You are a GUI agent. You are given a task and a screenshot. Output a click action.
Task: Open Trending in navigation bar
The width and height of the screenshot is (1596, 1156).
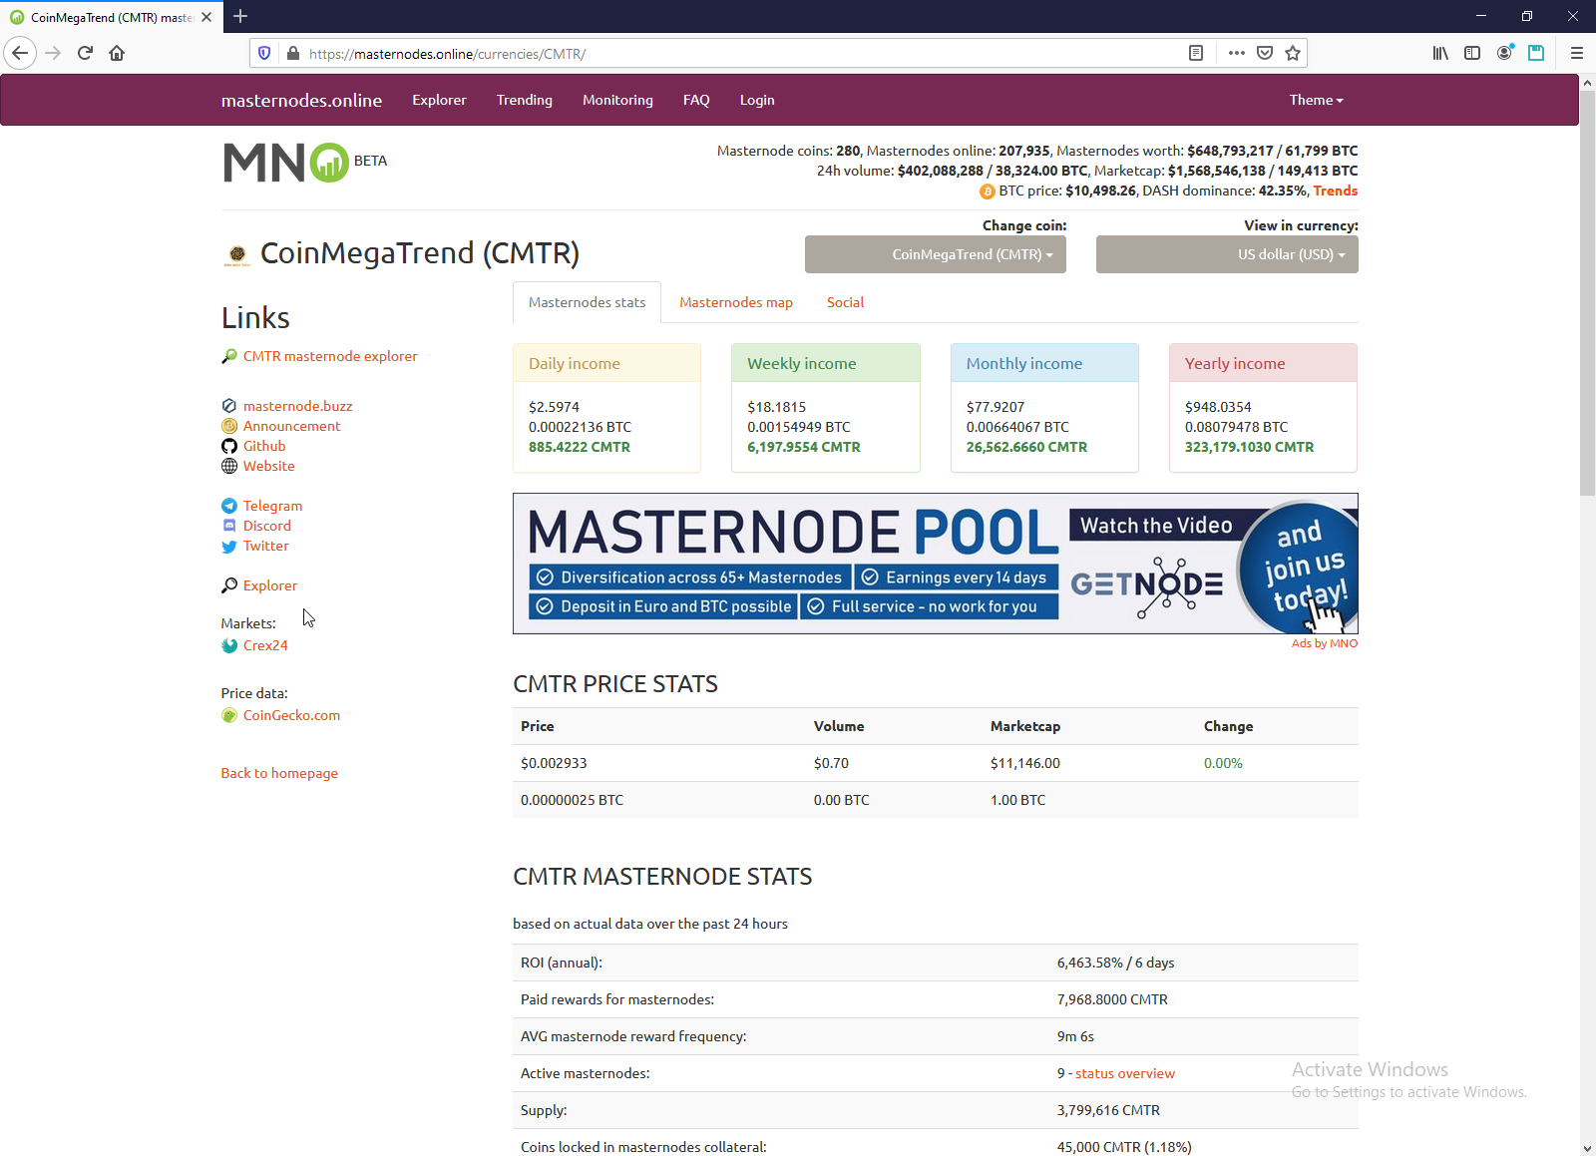(525, 100)
